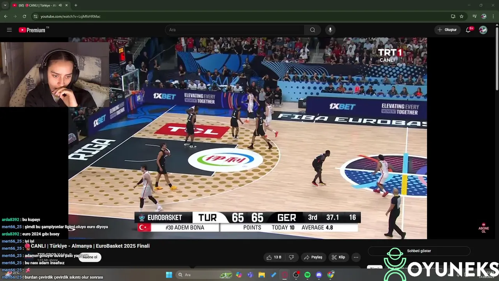499x281 pixels.
Task: Open YouTube notifications bell
Action: [468, 30]
